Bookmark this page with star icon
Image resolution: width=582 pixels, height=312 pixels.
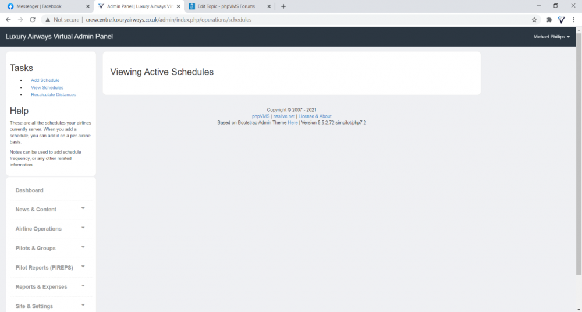pyautogui.click(x=534, y=19)
